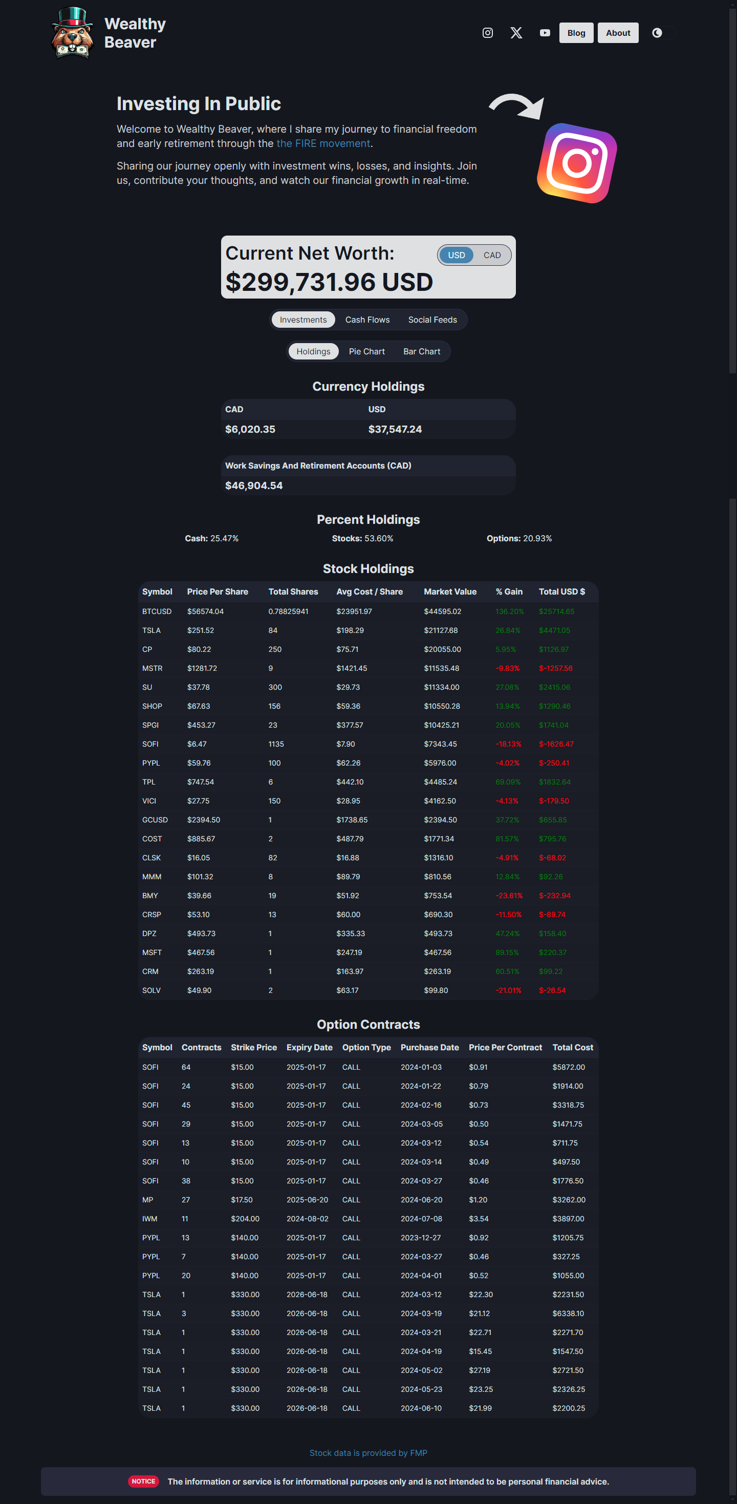The width and height of the screenshot is (737, 1504).
Task: Click the 136.20% gain value
Action: [509, 611]
